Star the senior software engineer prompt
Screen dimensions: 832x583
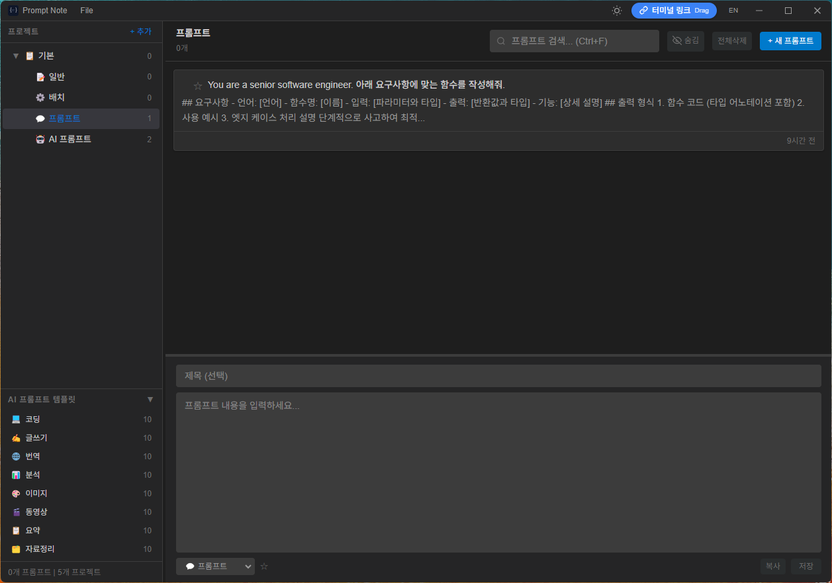(197, 85)
